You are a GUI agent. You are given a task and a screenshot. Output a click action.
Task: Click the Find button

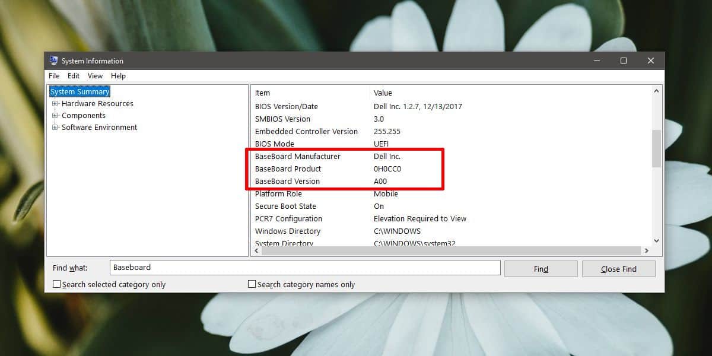pyautogui.click(x=541, y=269)
